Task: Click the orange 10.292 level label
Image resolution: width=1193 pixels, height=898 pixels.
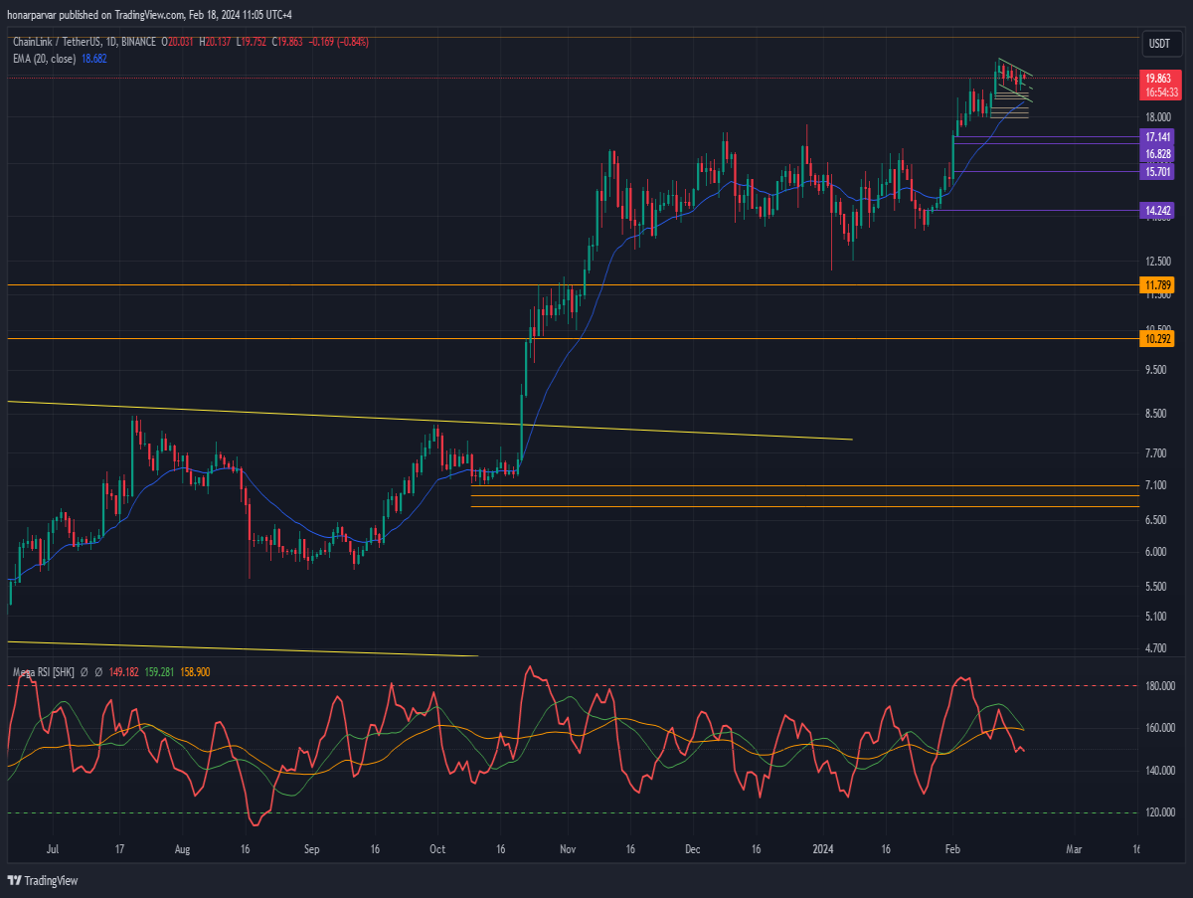Action: (x=1157, y=339)
